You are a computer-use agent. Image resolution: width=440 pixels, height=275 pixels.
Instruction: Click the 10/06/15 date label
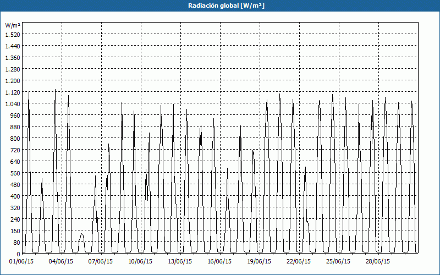pos(140,262)
